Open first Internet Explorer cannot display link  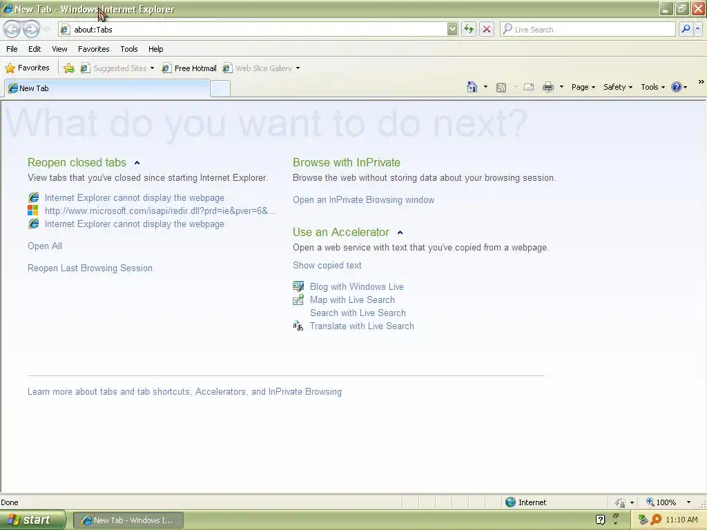[135, 198]
